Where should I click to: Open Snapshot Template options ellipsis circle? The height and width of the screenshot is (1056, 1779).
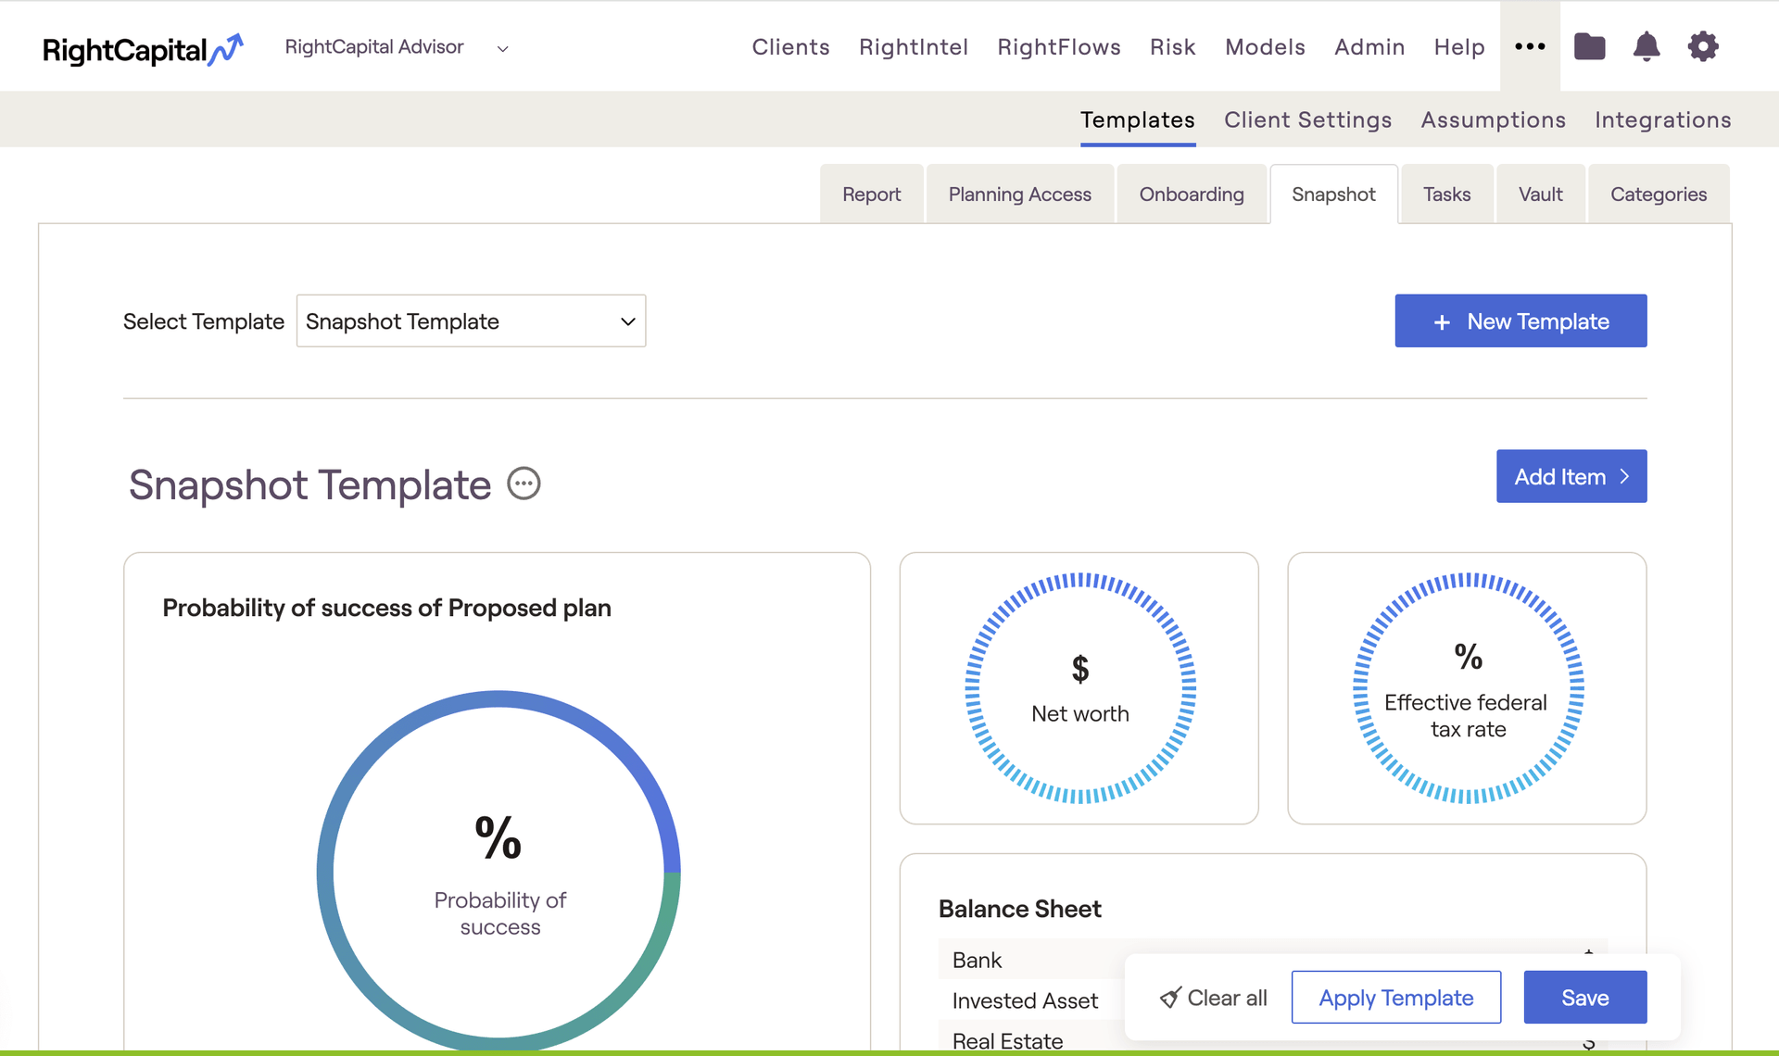pyautogui.click(x=524, y=484)
